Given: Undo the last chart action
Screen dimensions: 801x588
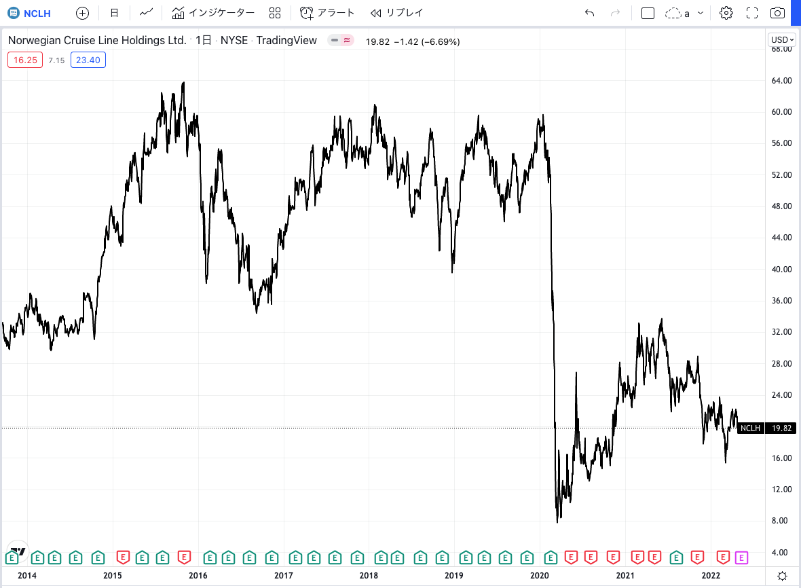Looking at the screenshot, I should (589, 13).
